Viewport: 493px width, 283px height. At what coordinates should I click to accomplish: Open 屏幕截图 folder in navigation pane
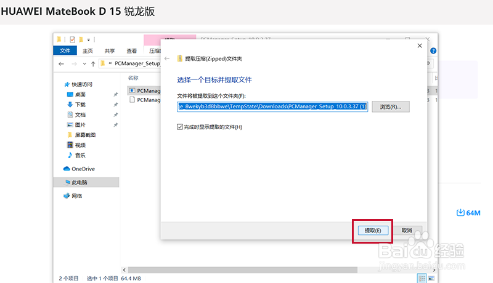tap(85, 135)
